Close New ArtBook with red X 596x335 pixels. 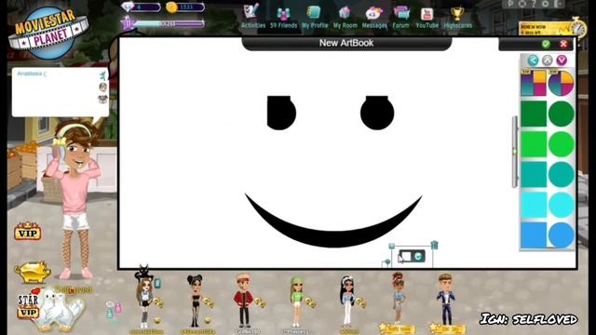coord(563,44)
